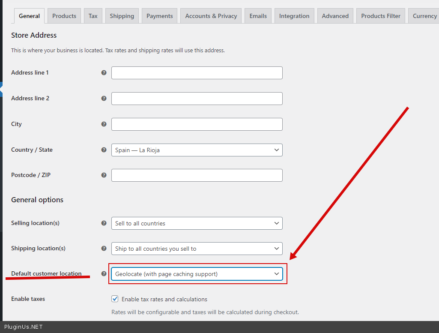Click the City field help icon
The width and height of the screenshot is (439, 333).
(104, 124)
